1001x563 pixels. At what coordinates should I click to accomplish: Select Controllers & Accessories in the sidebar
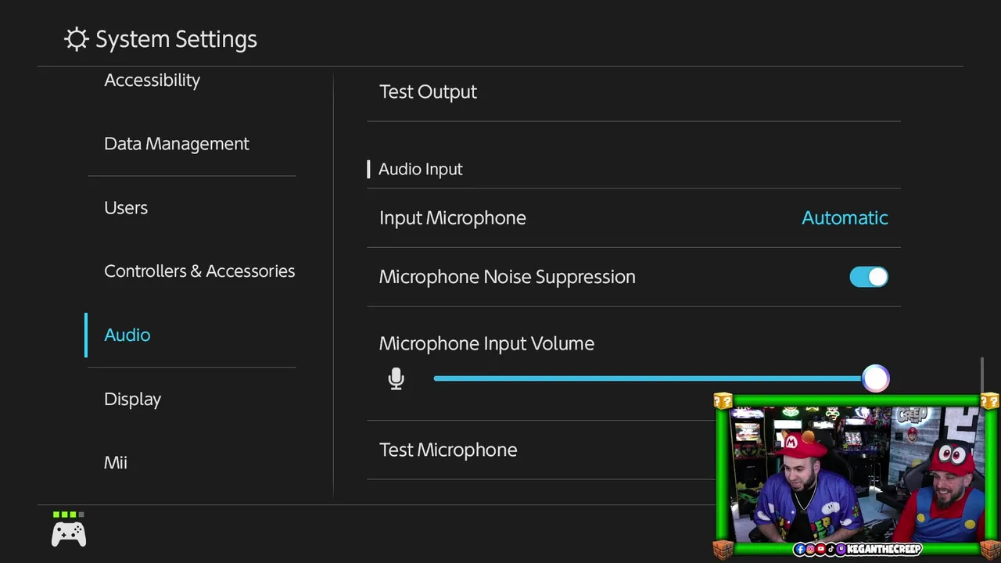point(199,271)
